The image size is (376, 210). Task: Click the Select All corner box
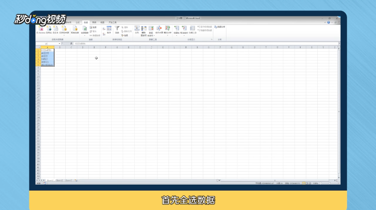pos(38,47)
